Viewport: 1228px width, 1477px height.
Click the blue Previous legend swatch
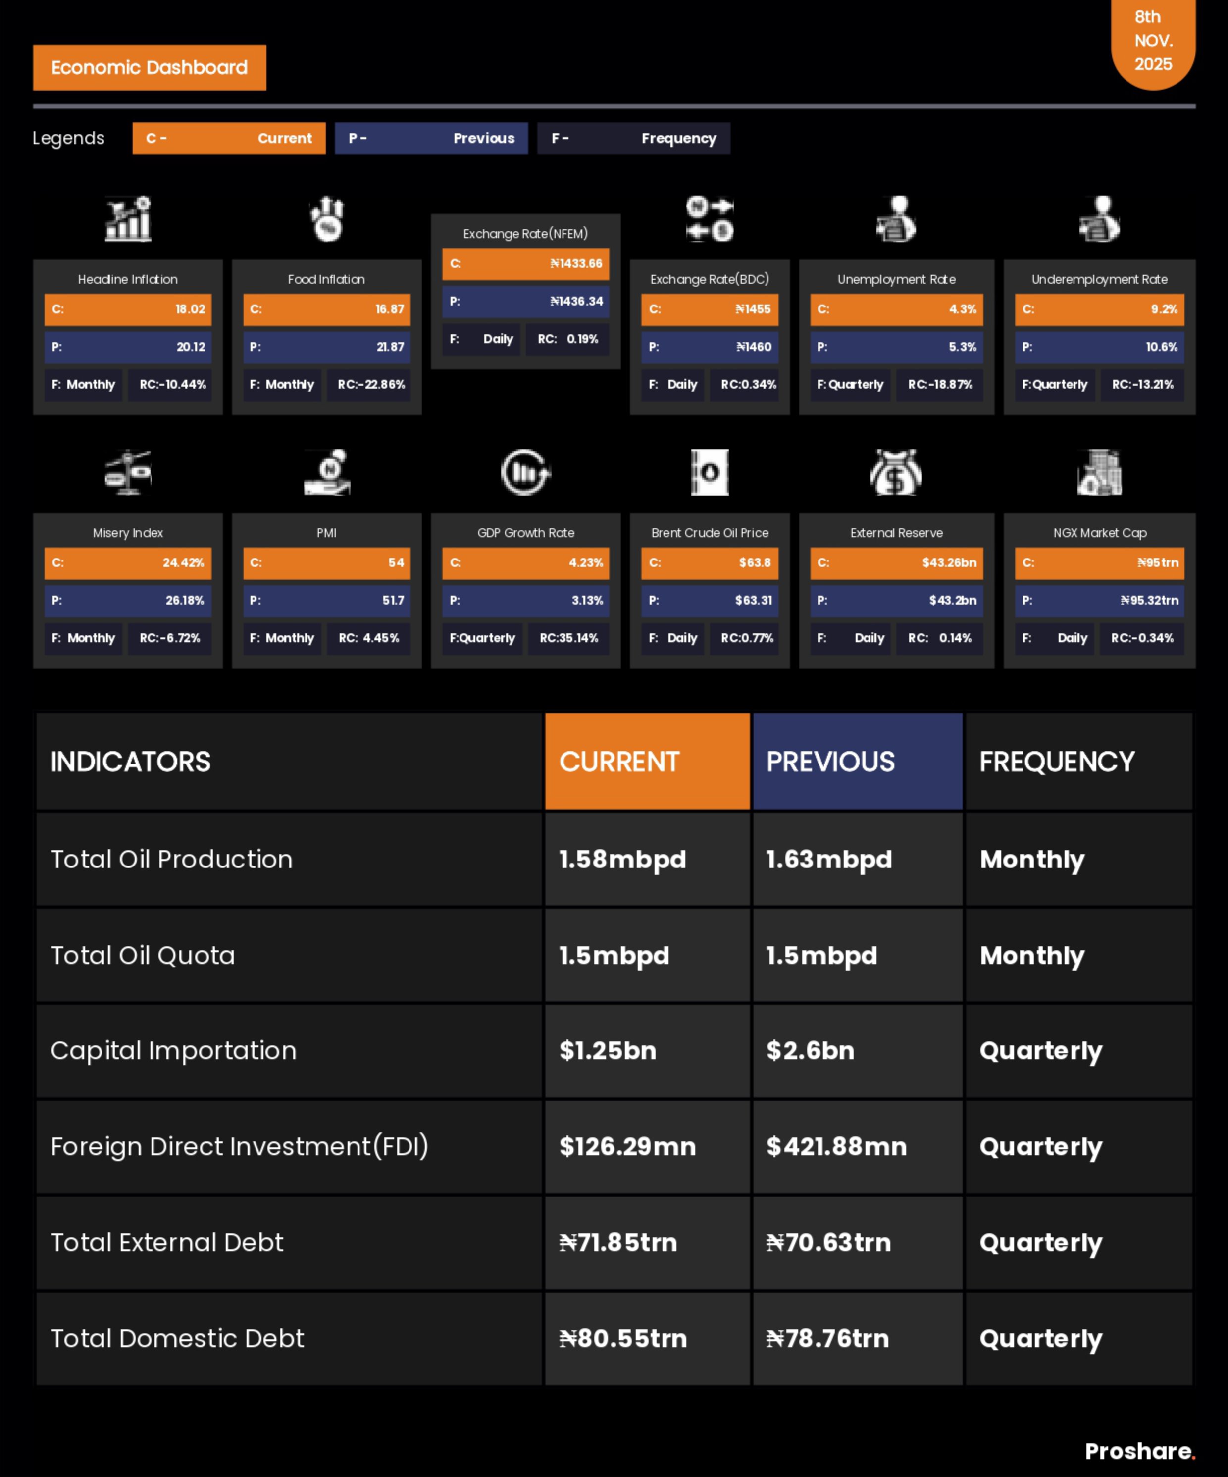point(431,139)
